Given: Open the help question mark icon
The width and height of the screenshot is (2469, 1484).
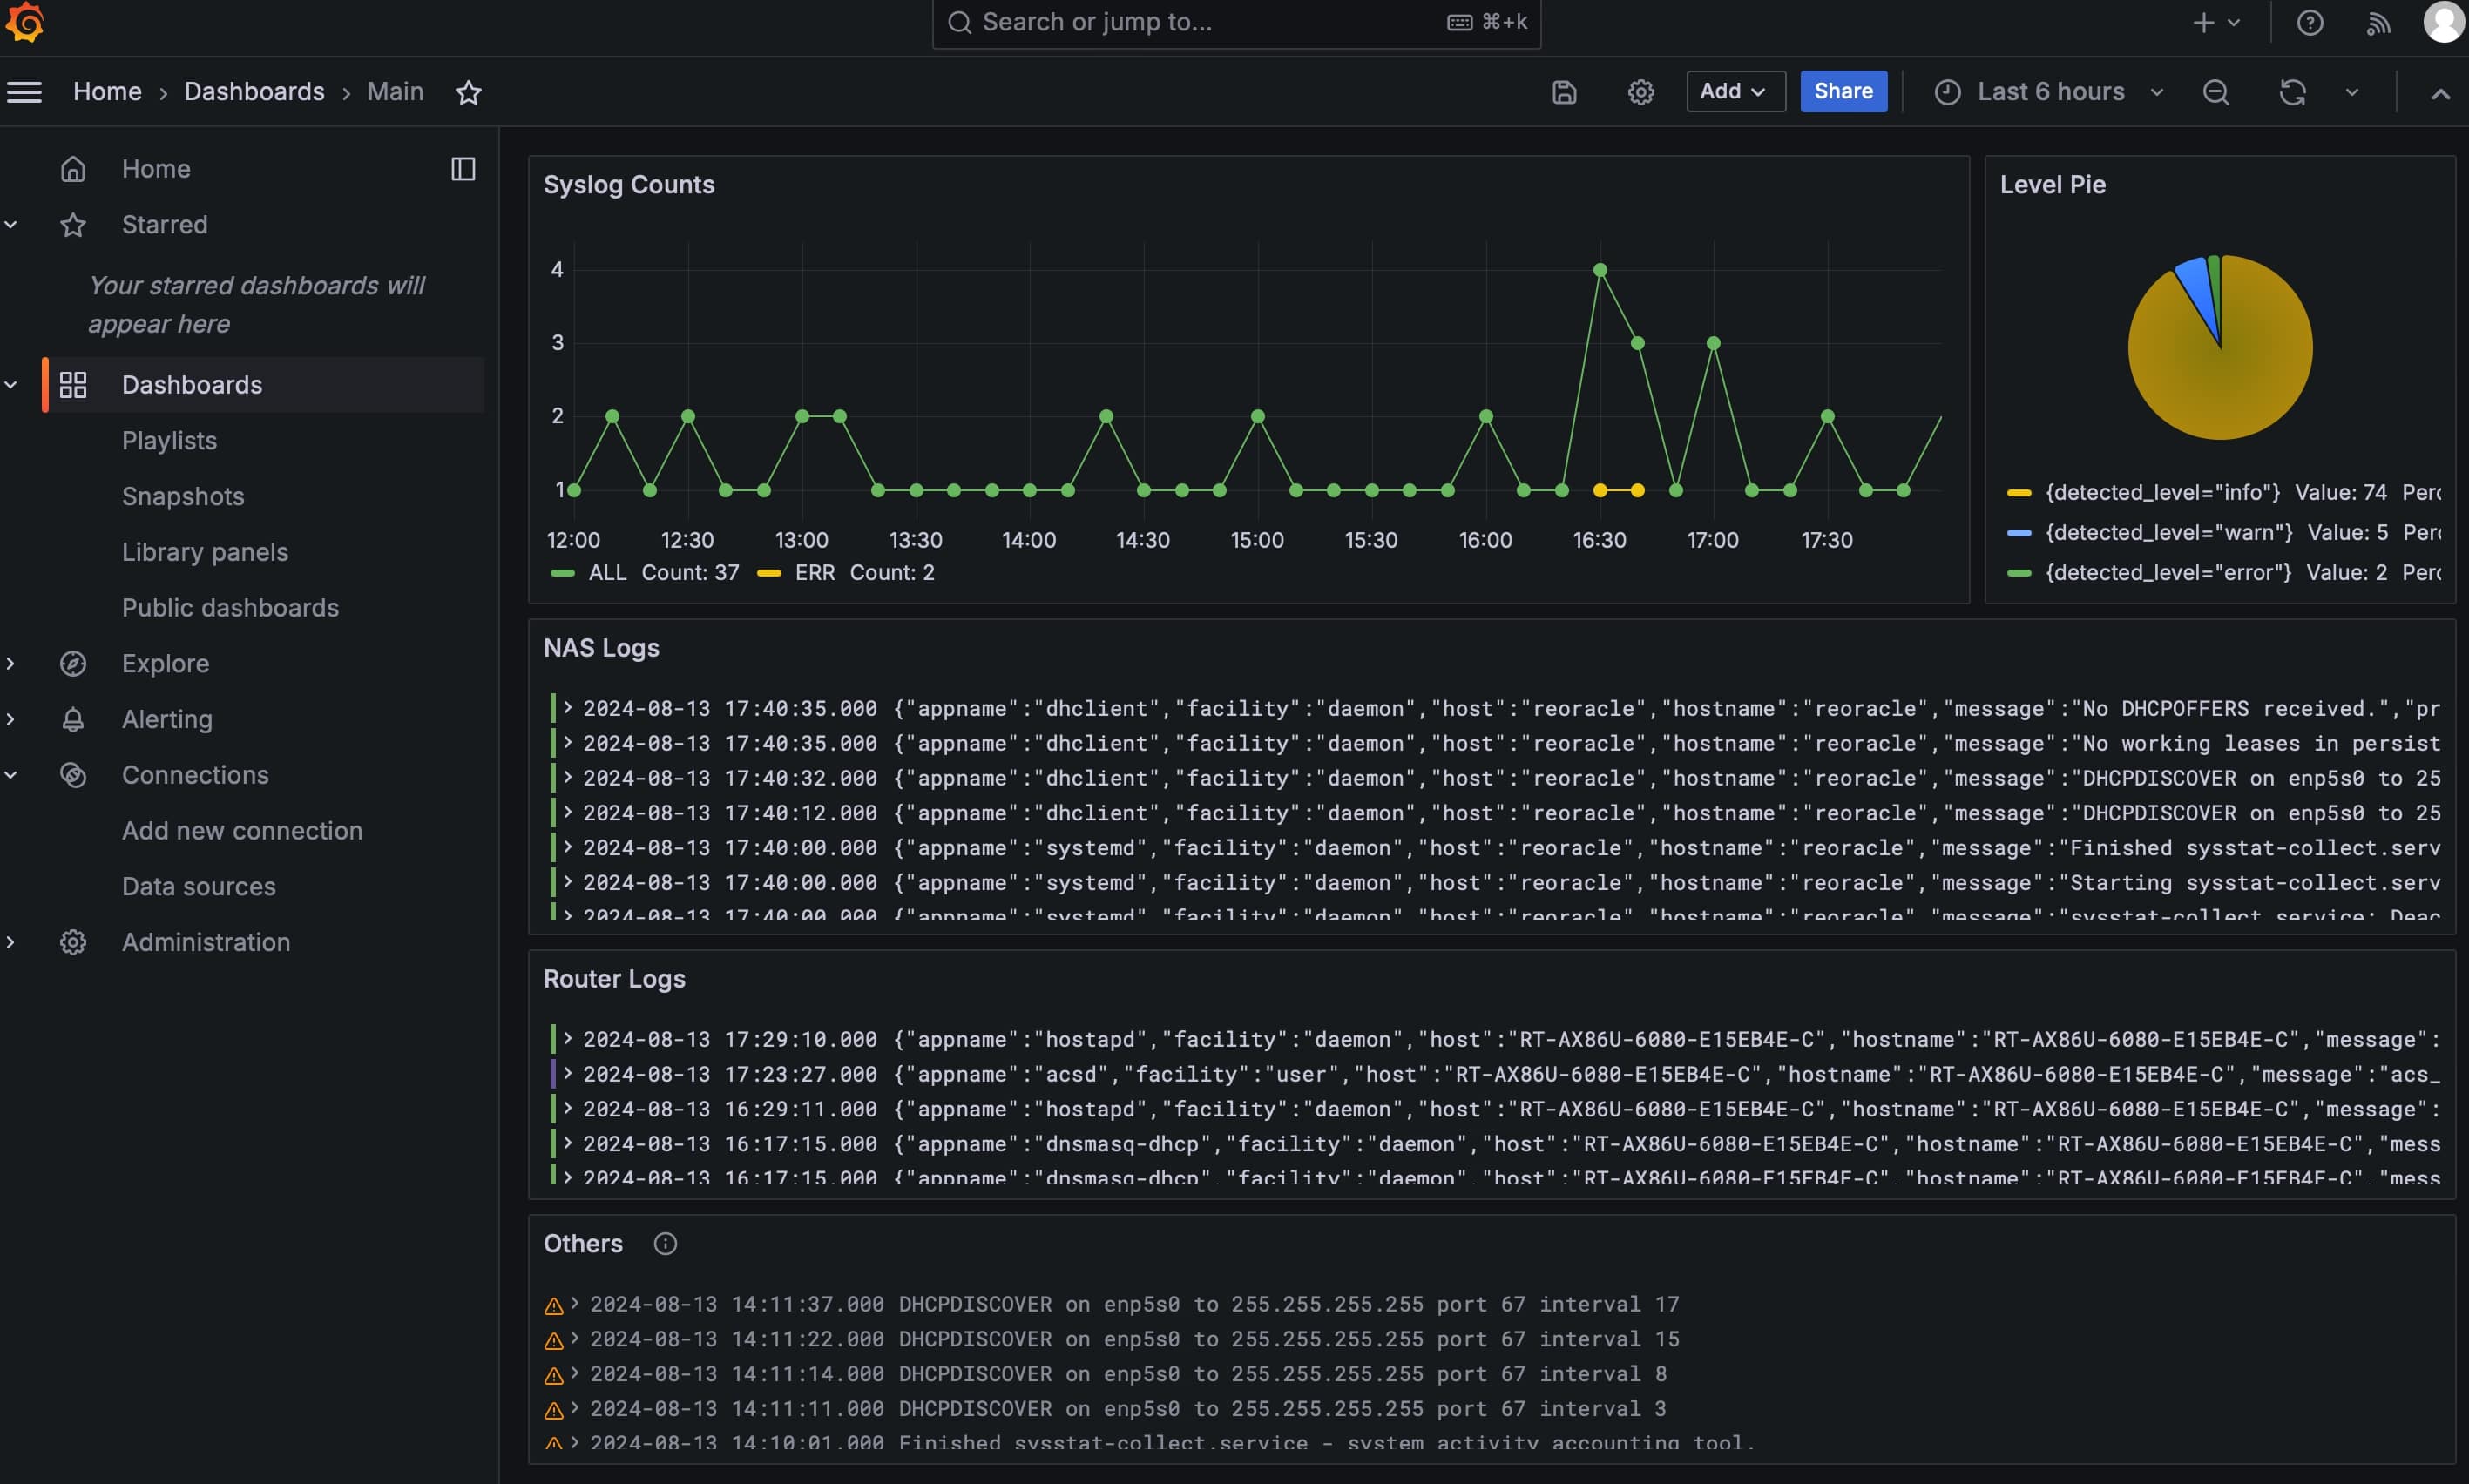Looking at the screenshot, I should (2310, 22).
